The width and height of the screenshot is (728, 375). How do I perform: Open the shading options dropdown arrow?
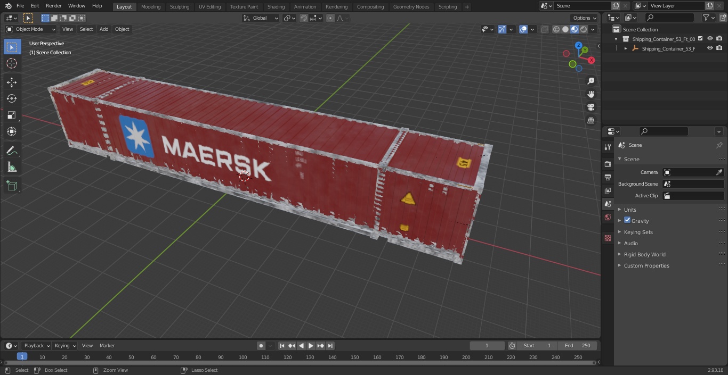pos(593,29)
